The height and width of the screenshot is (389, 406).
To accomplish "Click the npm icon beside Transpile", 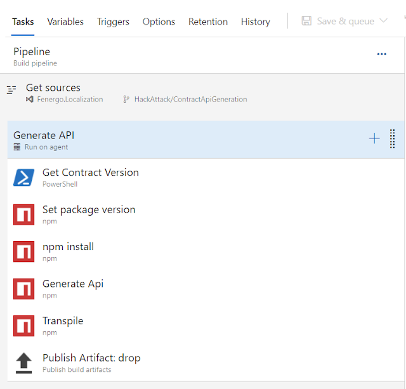I will click(x=24, y=326).
